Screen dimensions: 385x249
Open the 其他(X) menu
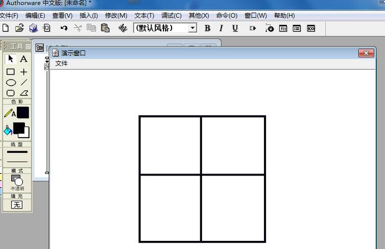coord(199,15)
